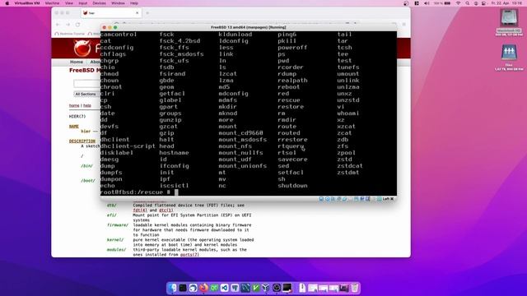Click the Apple menu logo
Screen dimensions: 527x296
point(7,3)
